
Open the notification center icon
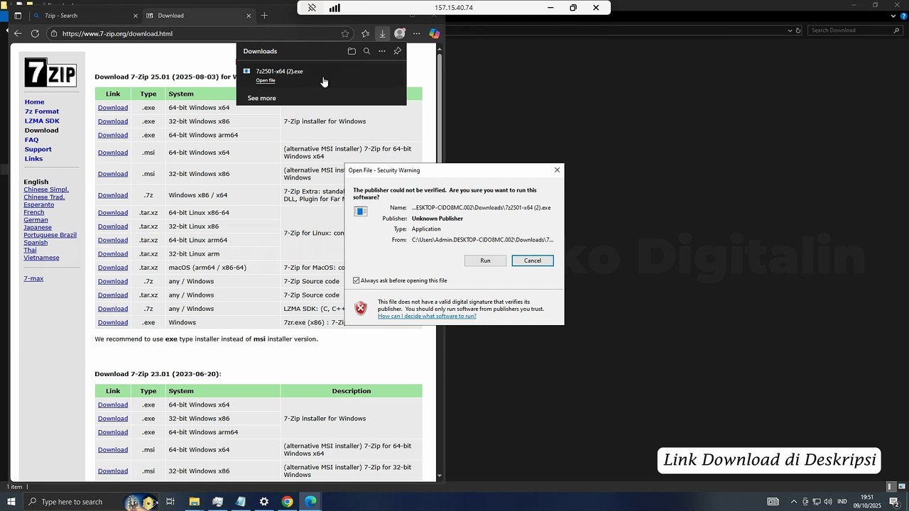tap(894, 502)
